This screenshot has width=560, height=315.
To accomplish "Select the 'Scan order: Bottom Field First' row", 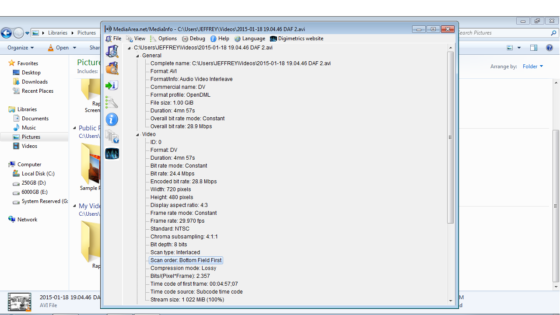I will [x=186, y=260].
